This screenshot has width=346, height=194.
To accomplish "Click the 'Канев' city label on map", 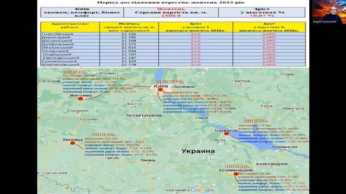I will (x=202, y=118).
